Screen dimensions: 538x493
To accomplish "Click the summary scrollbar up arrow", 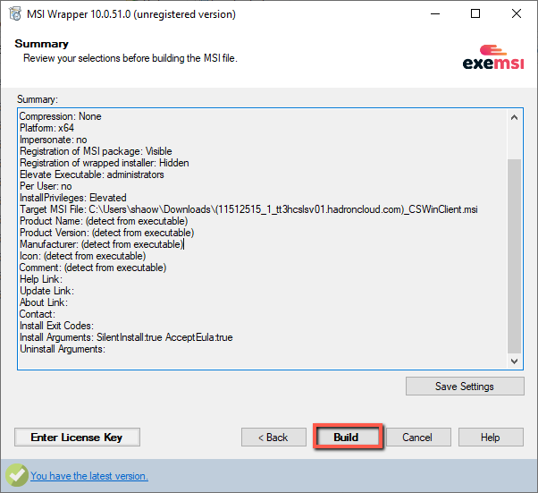I will pyautogui.click(x=514, y=117).
